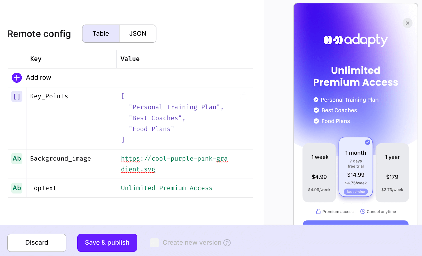Click the Background_image URL value

coord(174,164)
